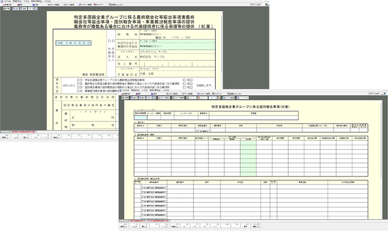Click the ESC 業務へ button in the country report window

125,226
